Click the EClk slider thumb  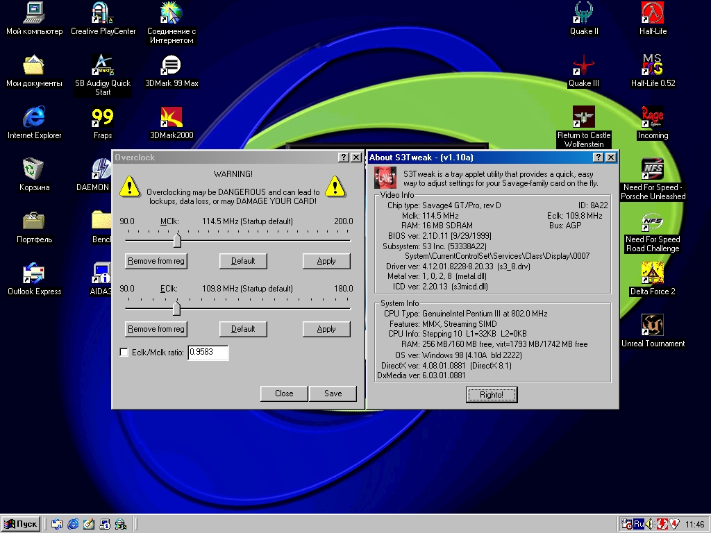click(x=176, y=308)
